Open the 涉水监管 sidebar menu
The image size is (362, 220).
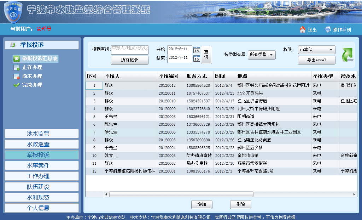41,134
